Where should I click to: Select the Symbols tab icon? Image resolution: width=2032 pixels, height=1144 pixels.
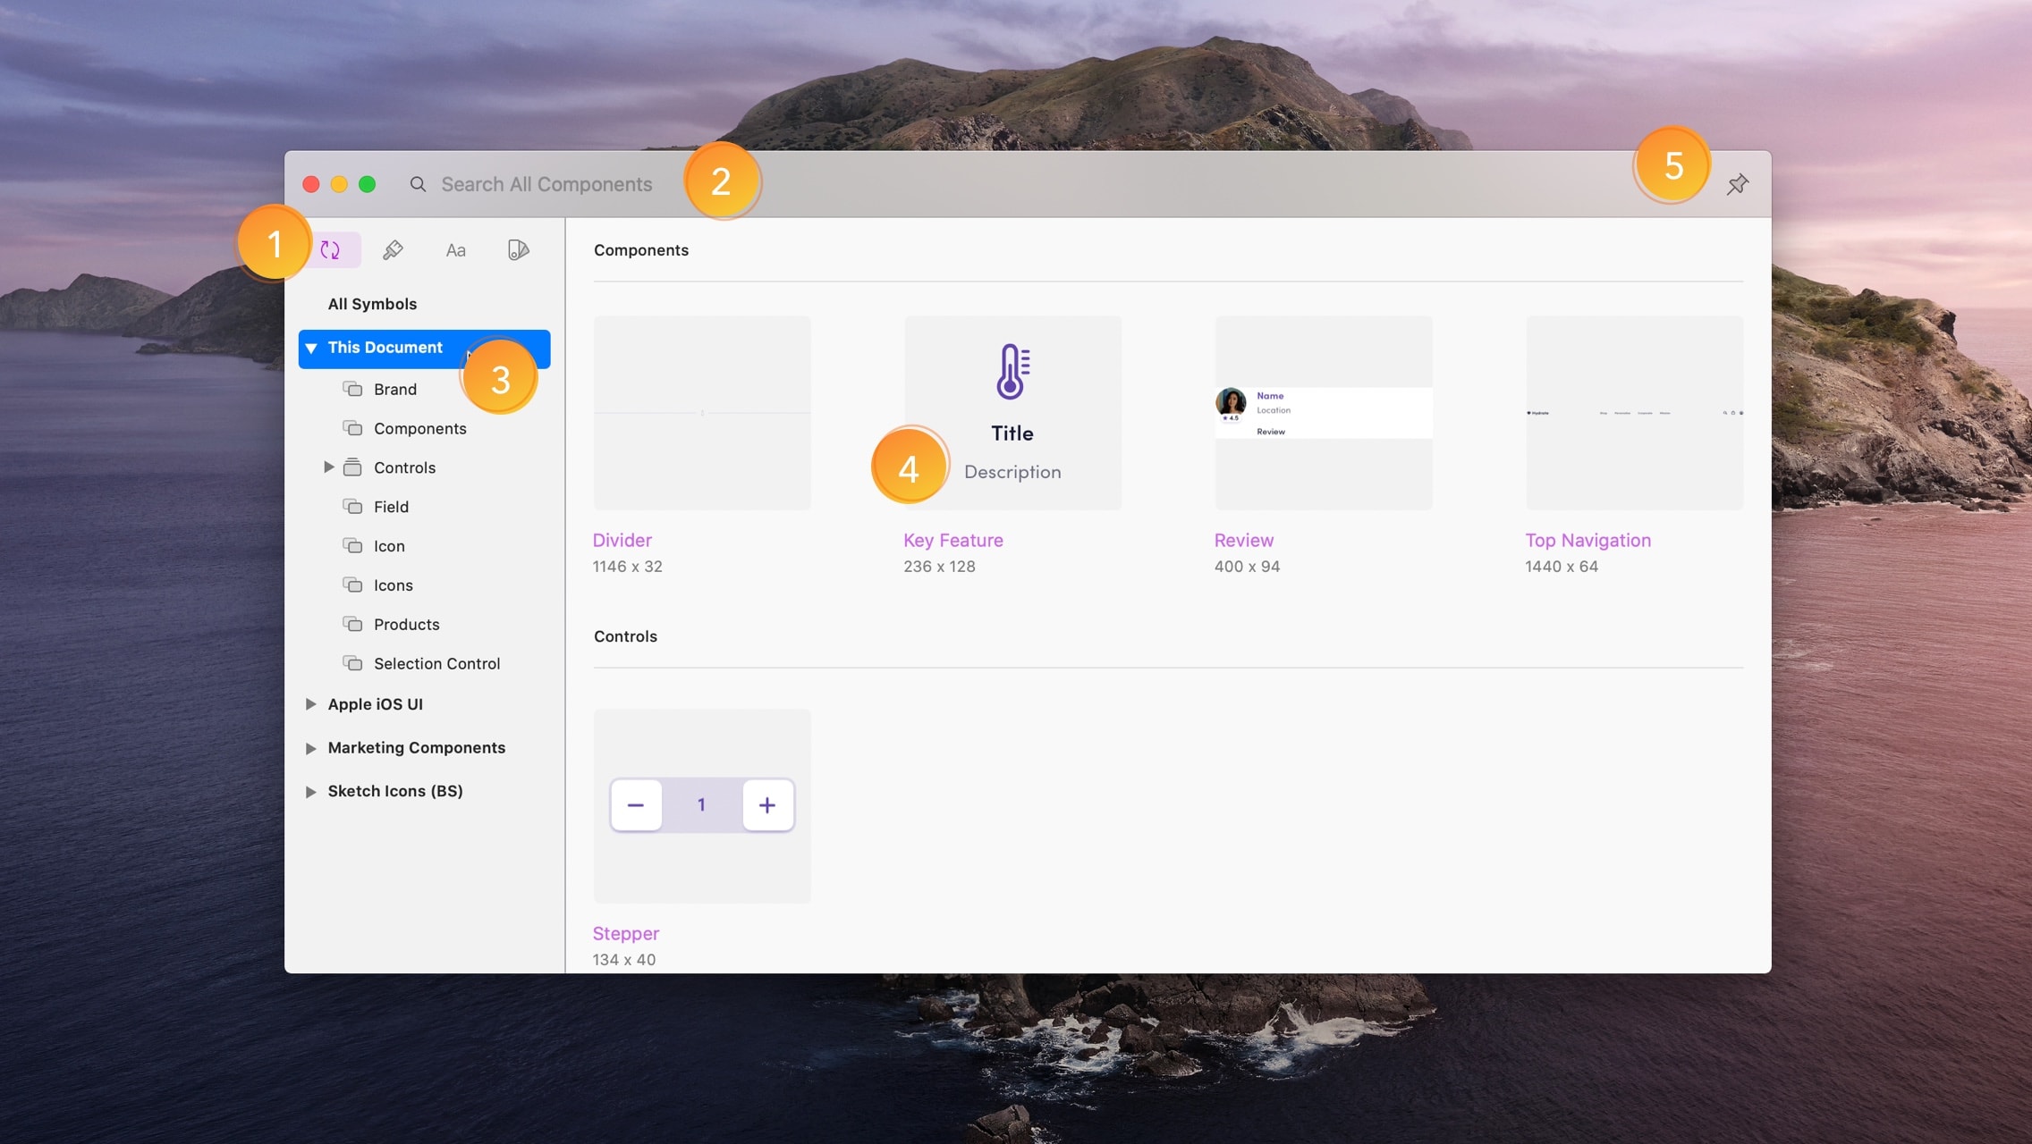[332, 250]
